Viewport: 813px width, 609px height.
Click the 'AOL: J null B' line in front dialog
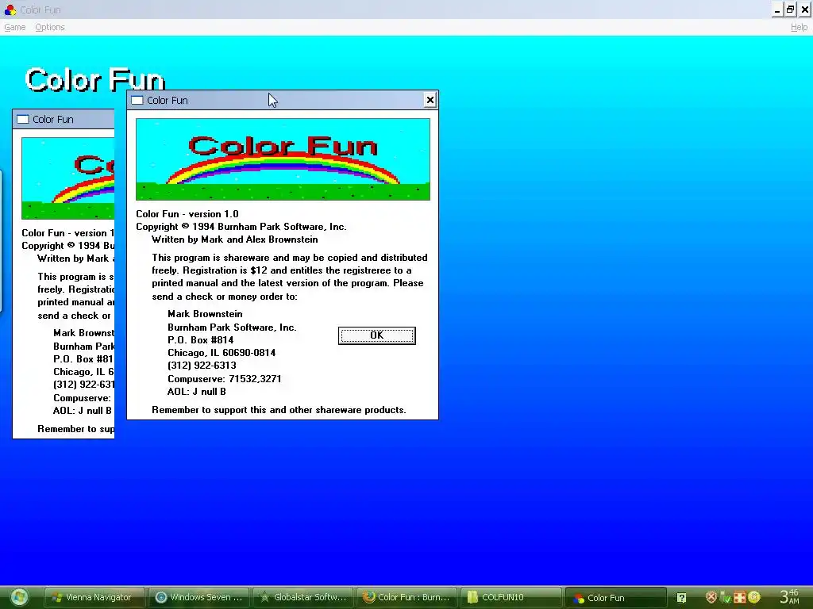(197, 392)
